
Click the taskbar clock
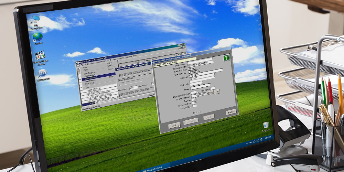coord(268,138)
